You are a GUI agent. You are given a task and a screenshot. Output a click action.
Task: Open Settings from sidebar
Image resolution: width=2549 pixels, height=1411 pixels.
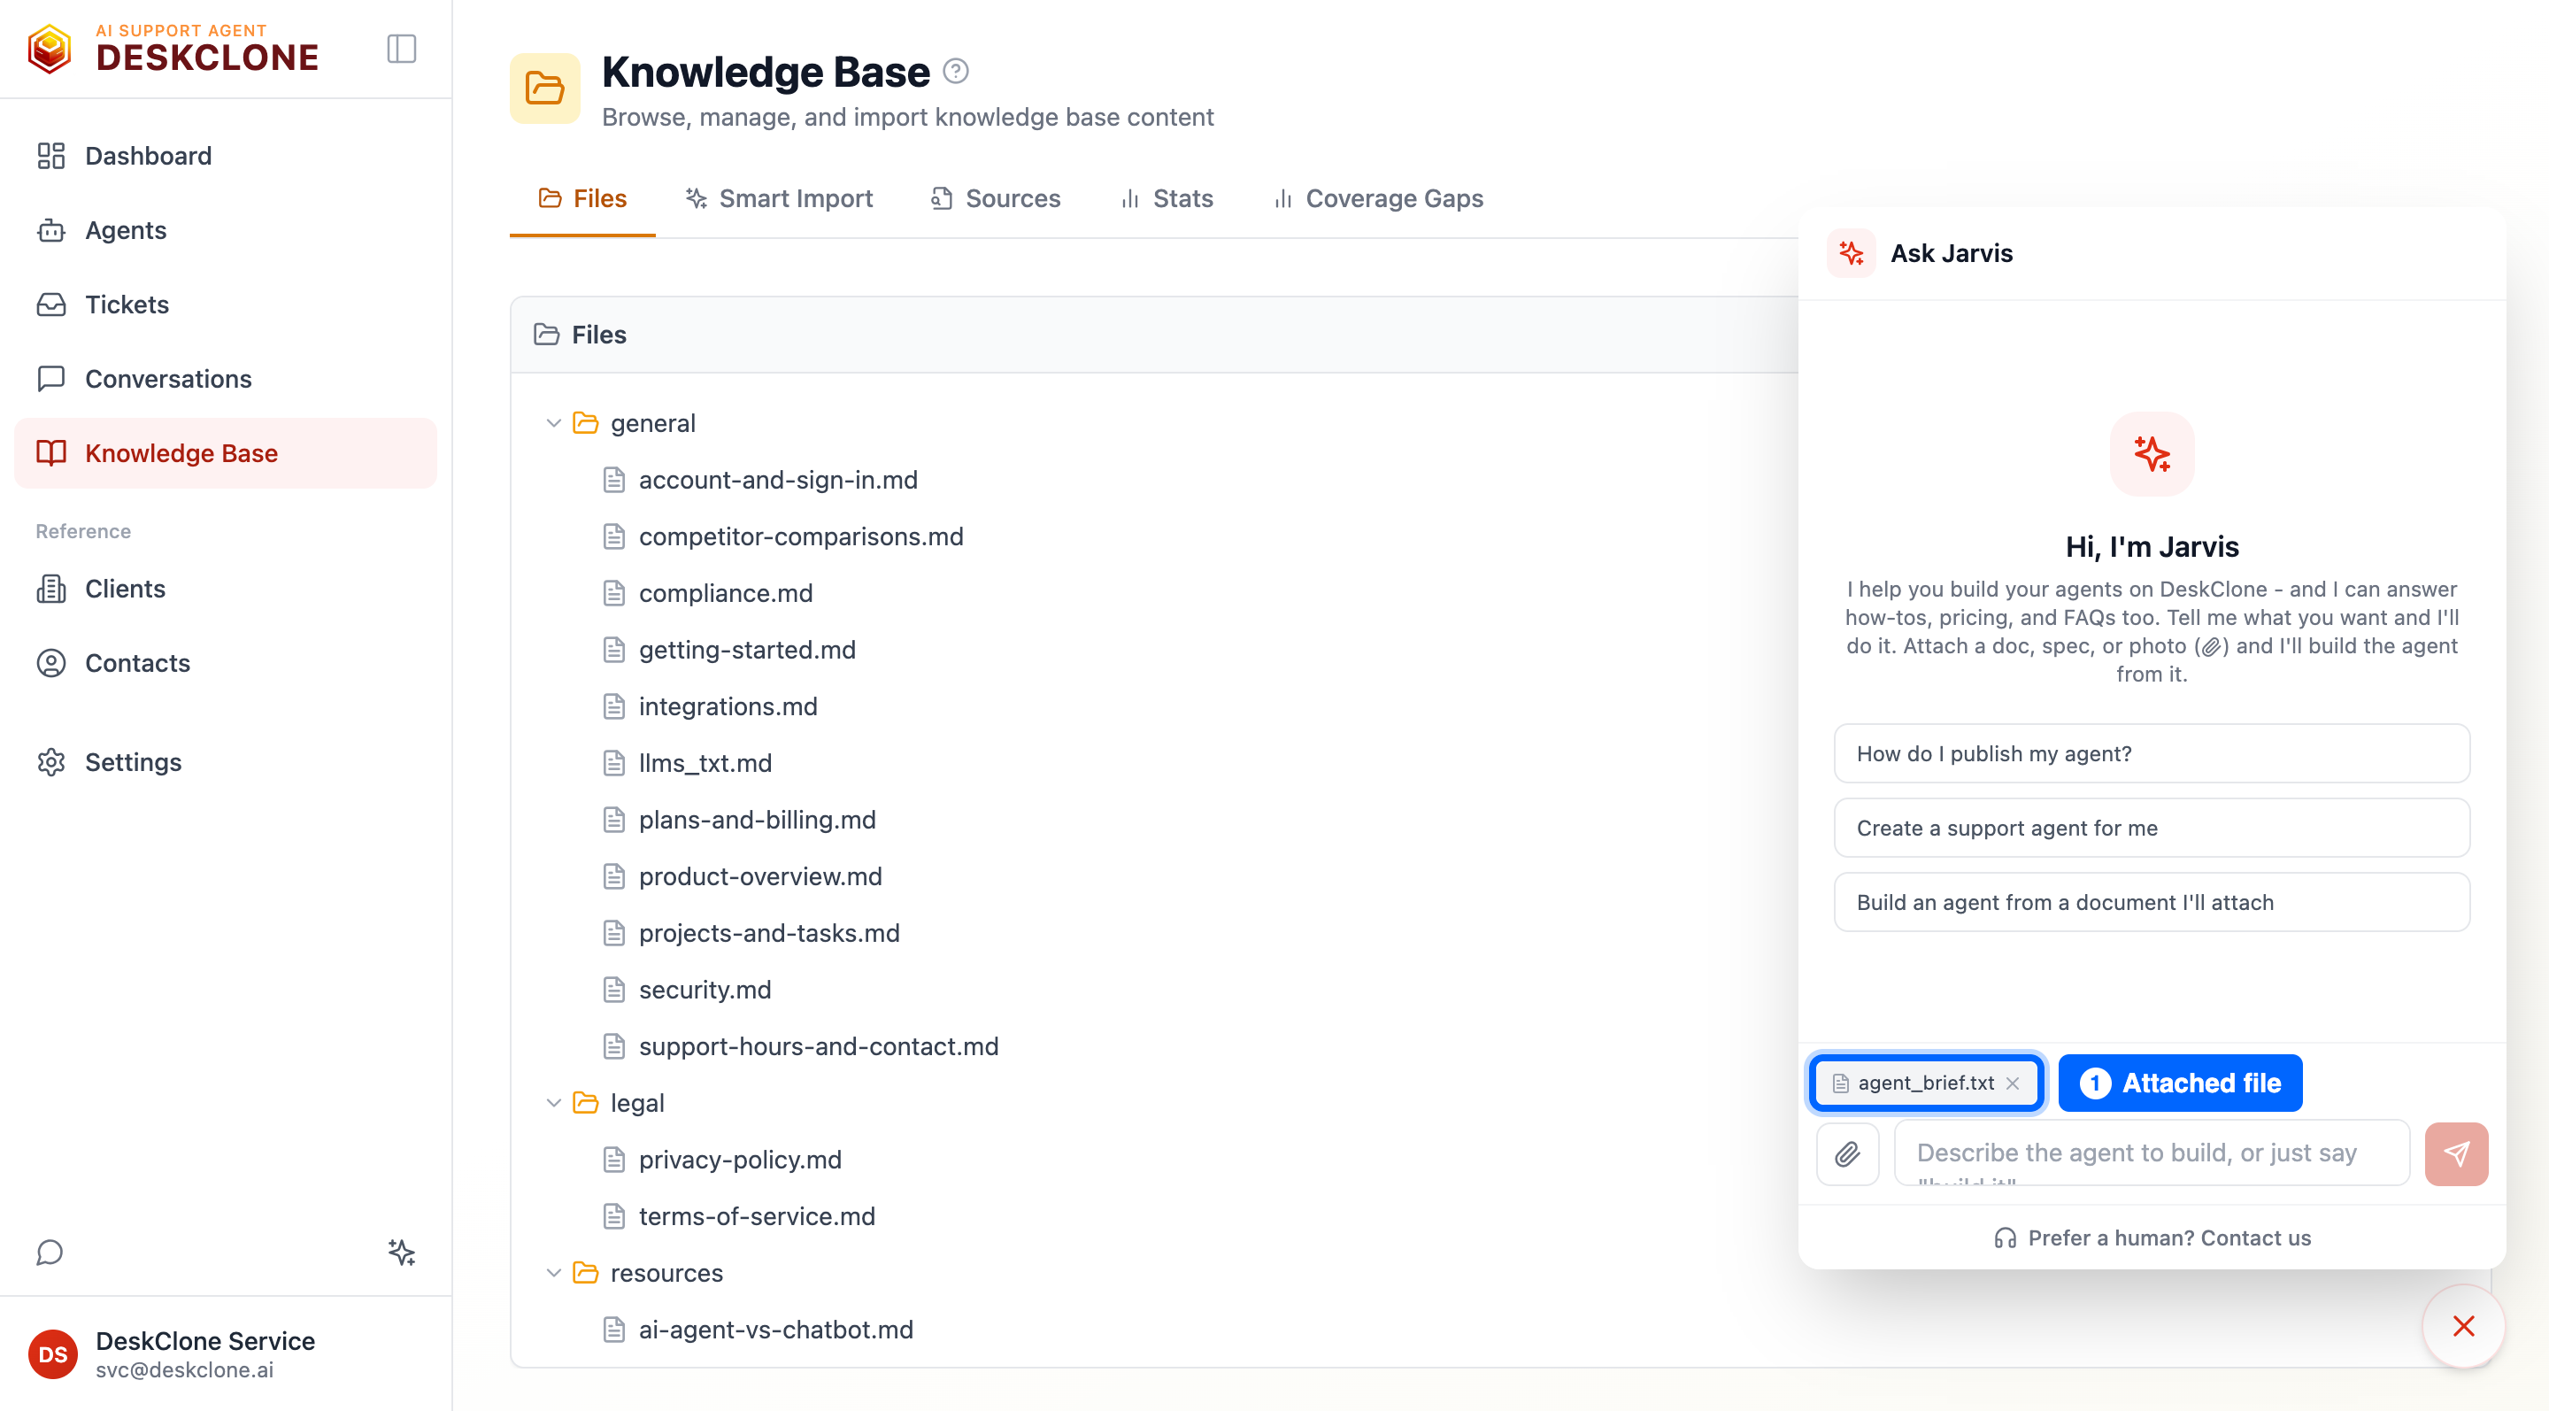pyautogui.click(x=226, y=761)
